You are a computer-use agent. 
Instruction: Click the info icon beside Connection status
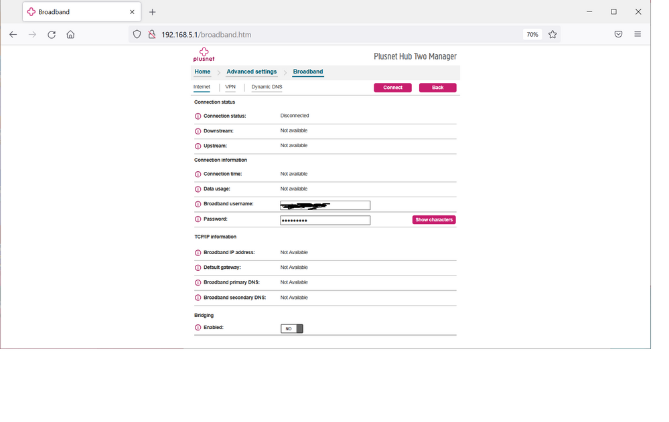[197, 116]
